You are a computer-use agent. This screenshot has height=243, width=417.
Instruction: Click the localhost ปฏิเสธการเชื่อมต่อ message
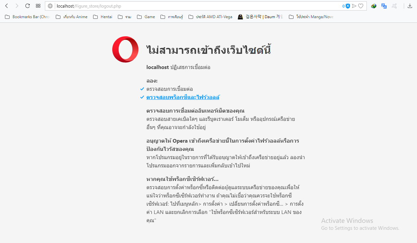click(x=178, y=67)
